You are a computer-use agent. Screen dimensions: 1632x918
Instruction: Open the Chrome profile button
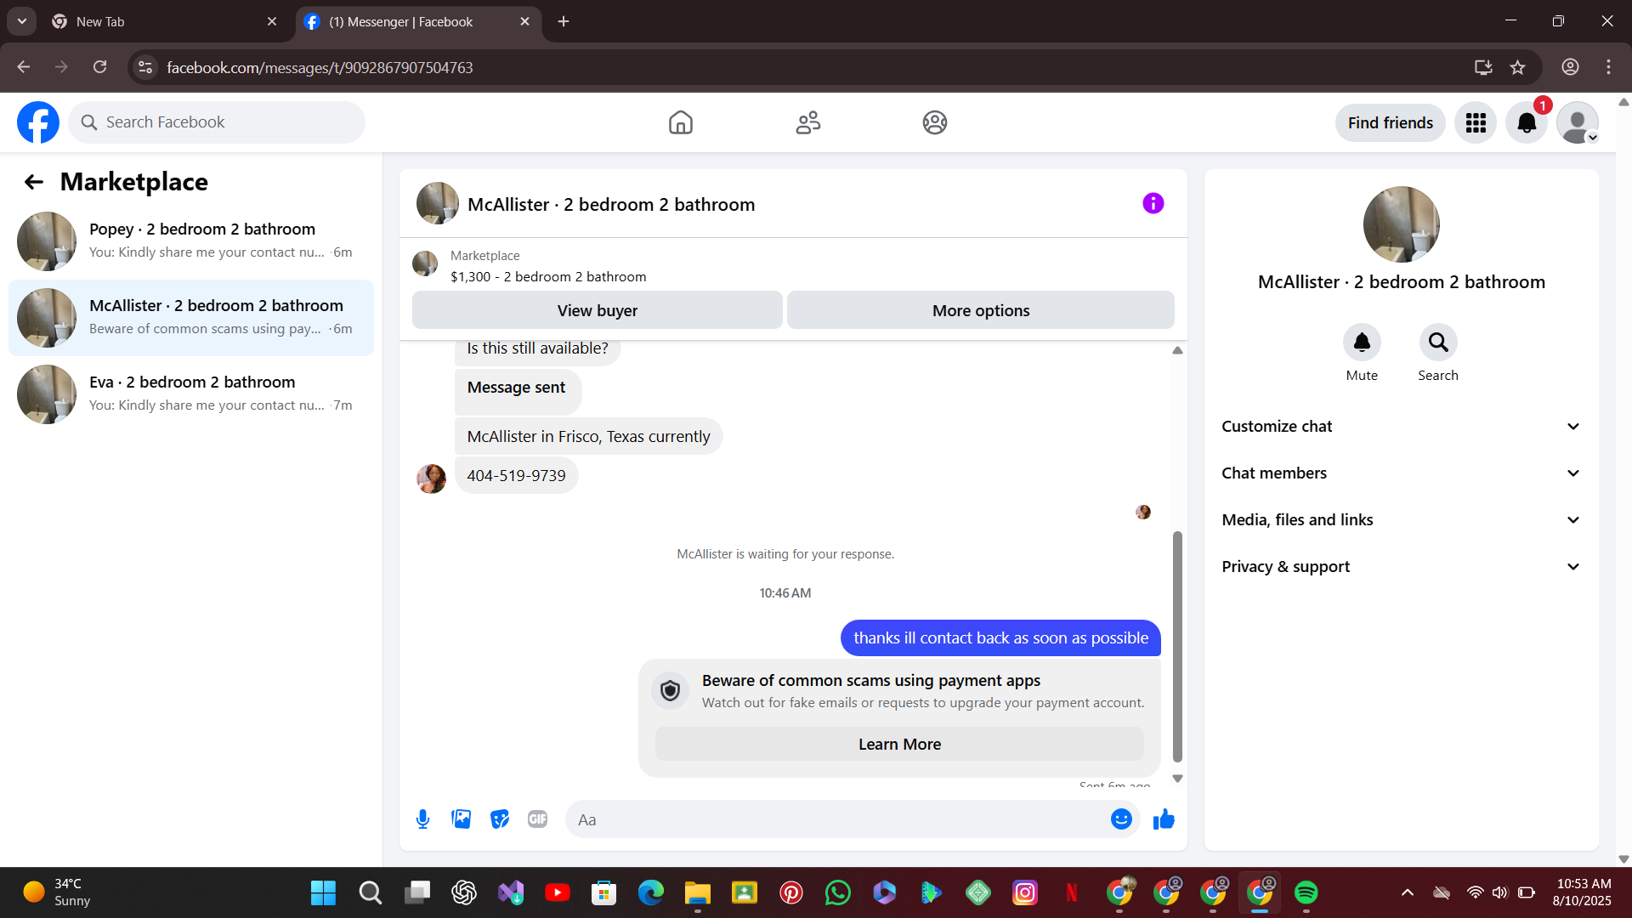tap(1570, 67)
